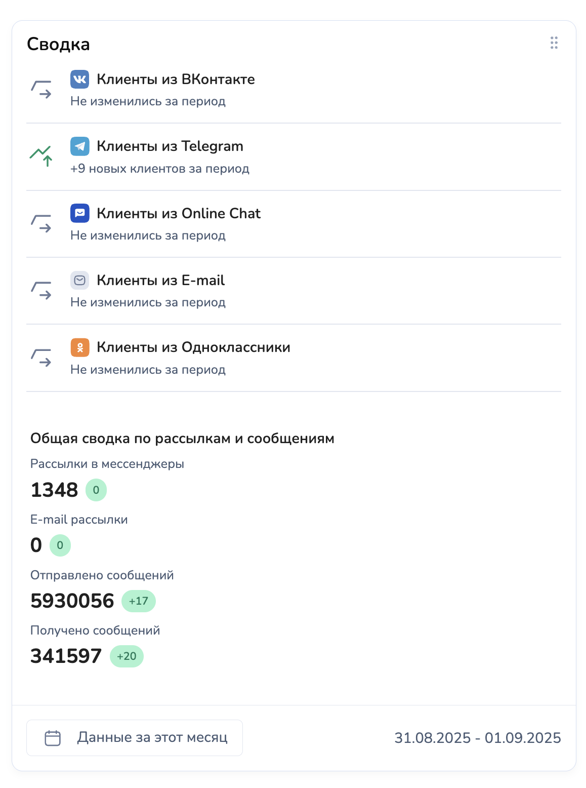586x788 pixels.
Task: Select the "Клиенты из ВКонтакте" row title
Action: (x=176, y=80)
